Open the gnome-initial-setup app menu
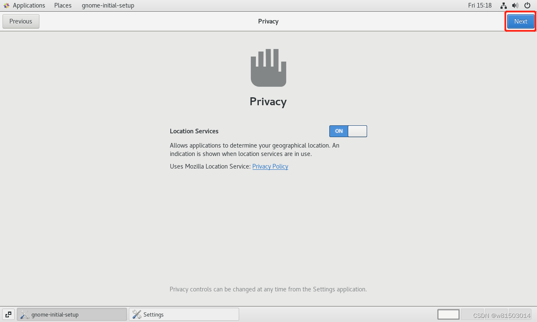 108,5
